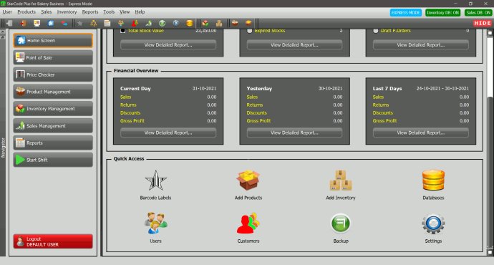The height and width of the screenshot is (265, 494).
Task: Toggle the Draft P.Orders checkbox
Action: tap(376, 31)
